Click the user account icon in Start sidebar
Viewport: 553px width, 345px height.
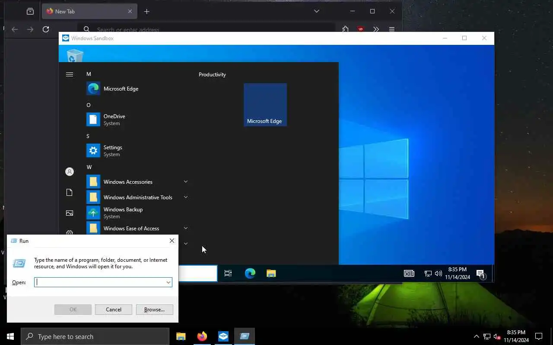click(69, 172)
